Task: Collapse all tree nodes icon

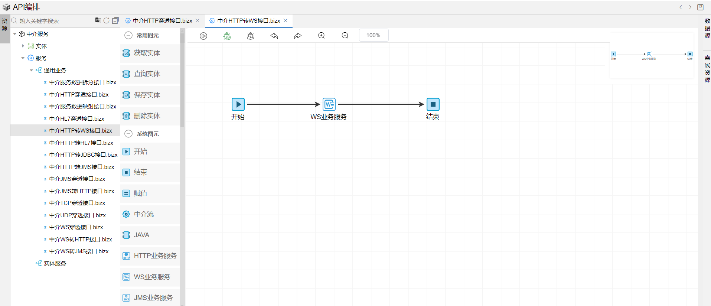Action: click(x=115, y=20)
